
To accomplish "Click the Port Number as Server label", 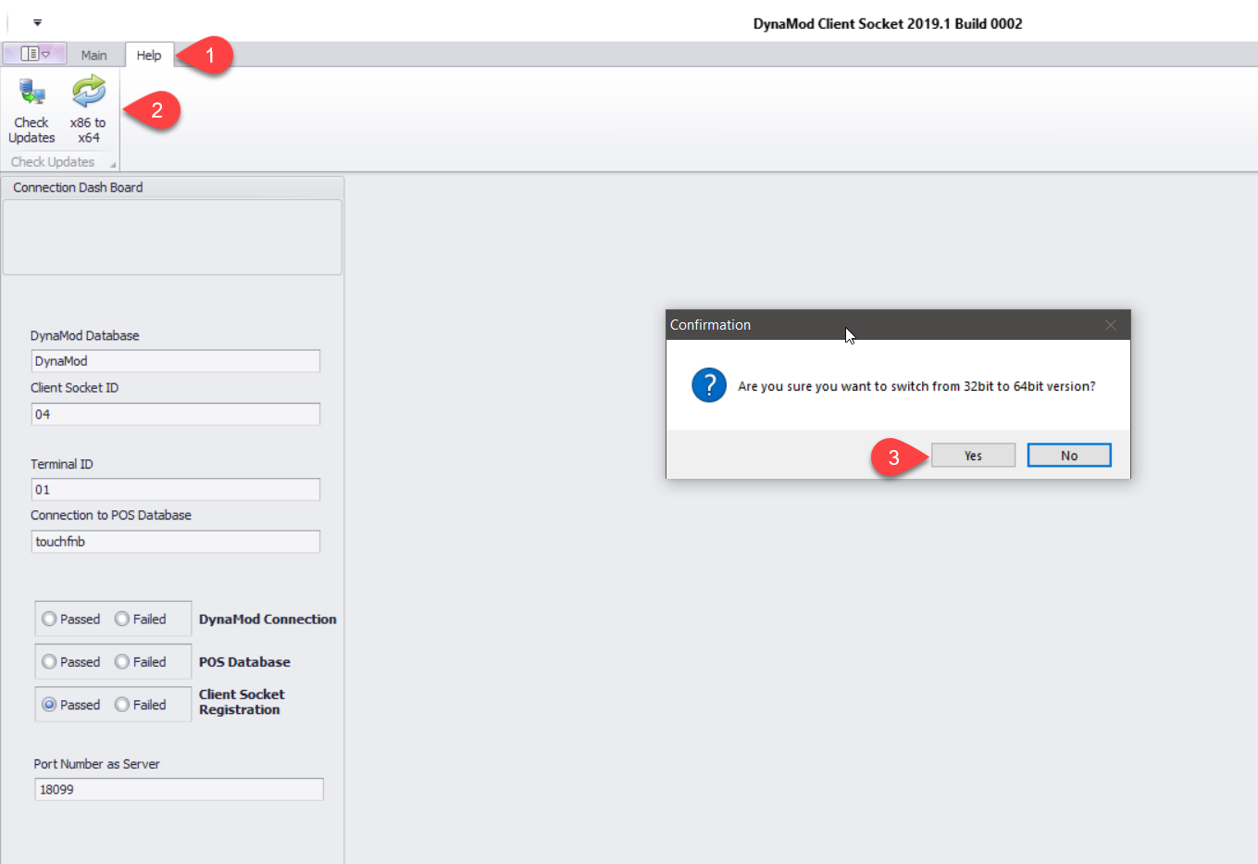I will [96, 764].
